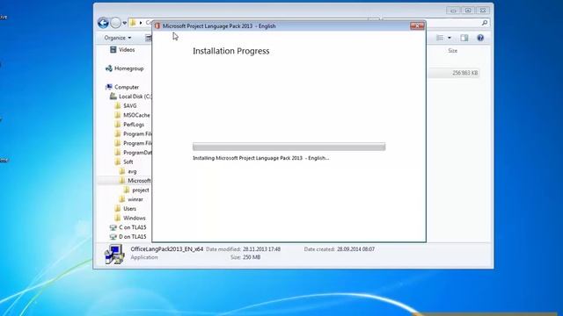563x316 pixels.
Task: Open the avg folder under Soft
Action: coord(132,171)
